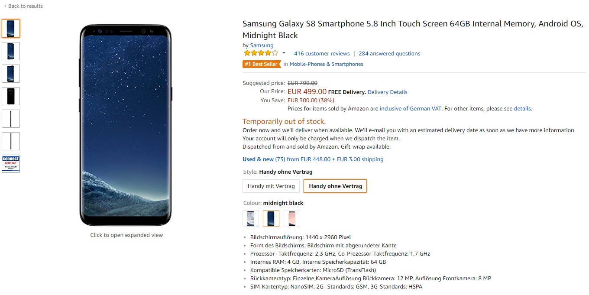The width and height of the screenshot is (589, 295).
Task: Select the second angled phone thumbnail
Action: [11, 51]
